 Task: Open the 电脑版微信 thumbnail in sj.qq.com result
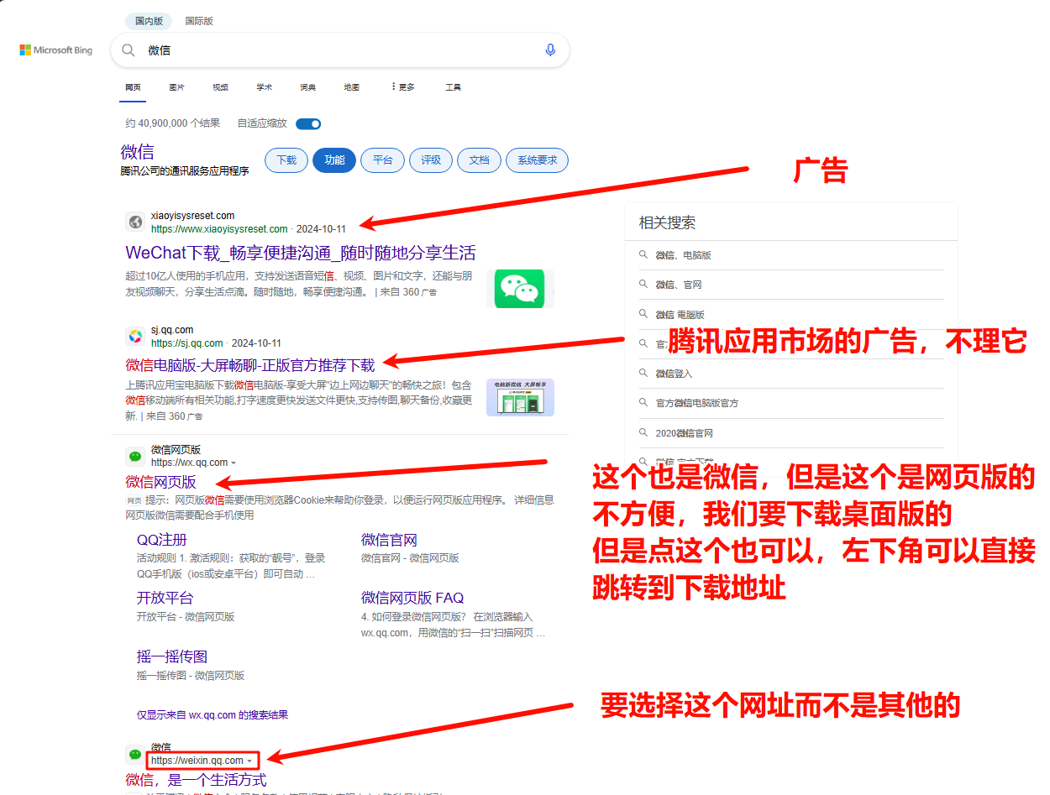(x=520, y=397)
